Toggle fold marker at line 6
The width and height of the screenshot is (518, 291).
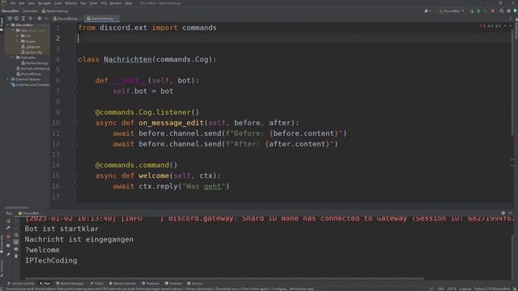pos(75,81)
